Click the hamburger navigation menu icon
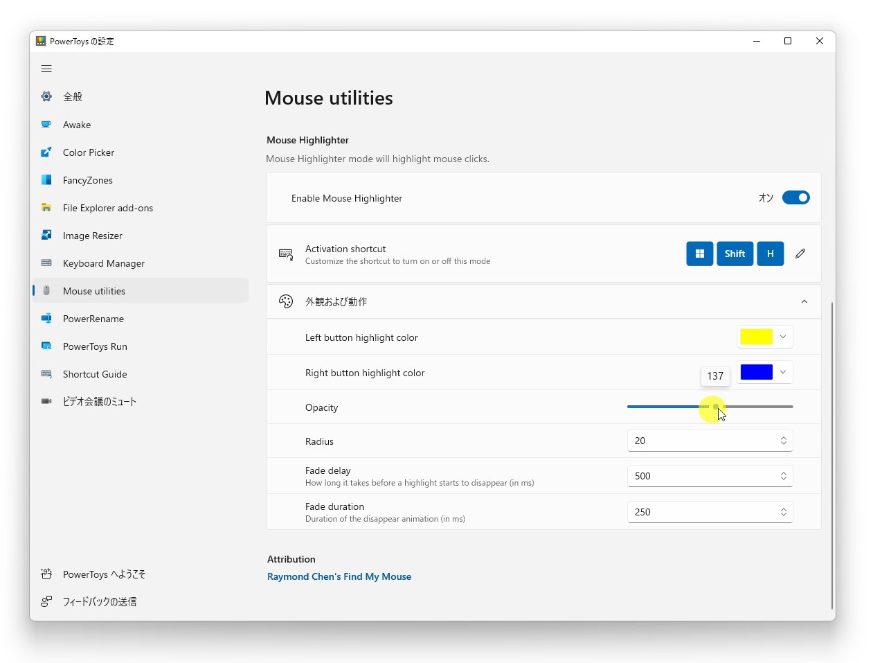Viewport: 873px width, 663px height. point(46,69)
